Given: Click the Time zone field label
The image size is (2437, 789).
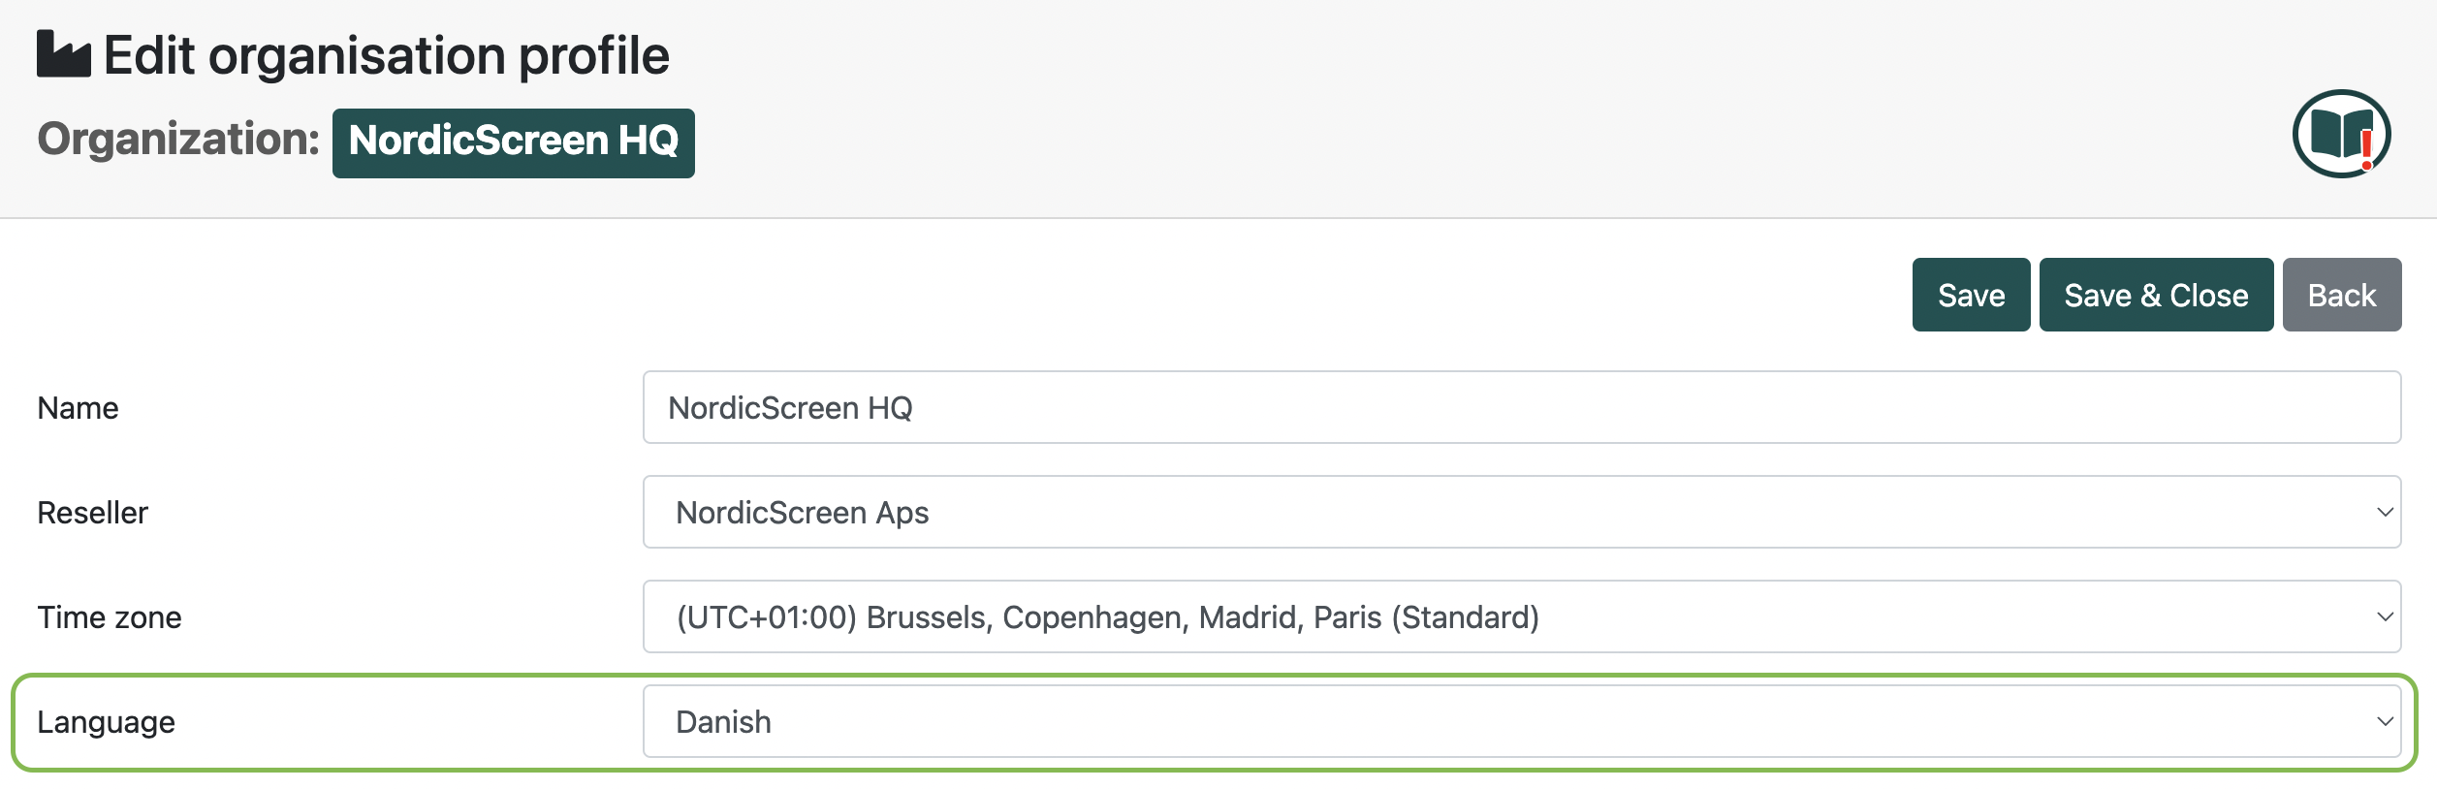Looking at the screenshot, I should click(x=109, y=617).
